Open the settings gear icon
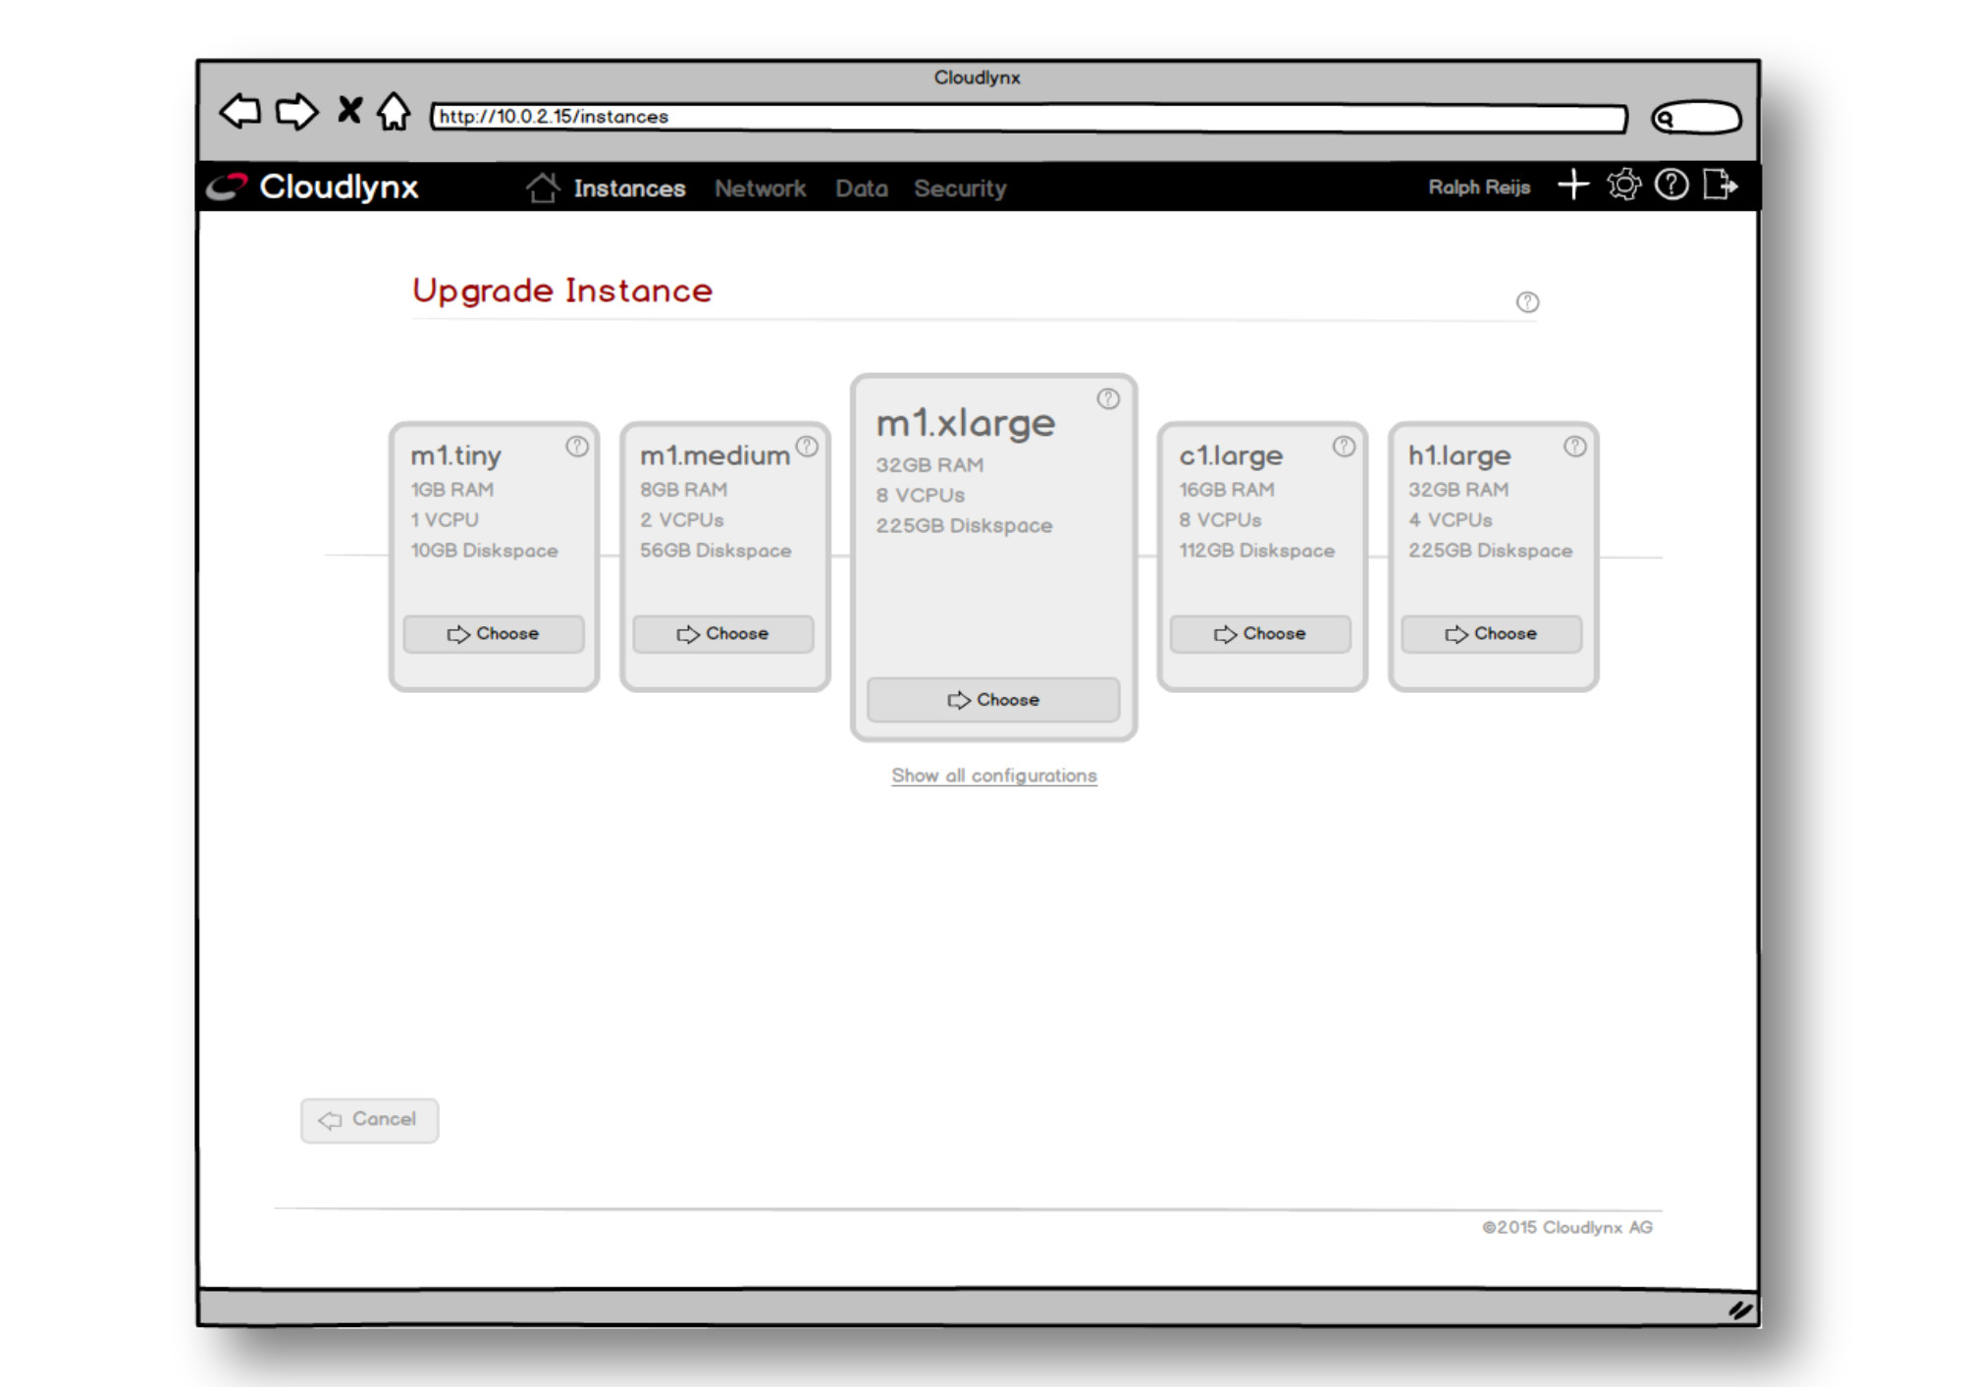Image resolution: width=1963 pixels, height=1387 pixels. coord(1623,185)
